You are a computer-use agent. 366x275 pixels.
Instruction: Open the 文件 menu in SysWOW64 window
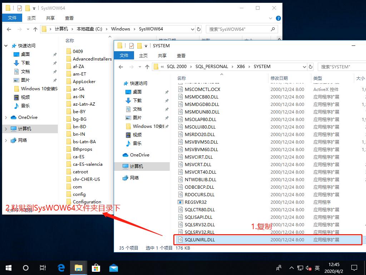[x=13, y=18]
